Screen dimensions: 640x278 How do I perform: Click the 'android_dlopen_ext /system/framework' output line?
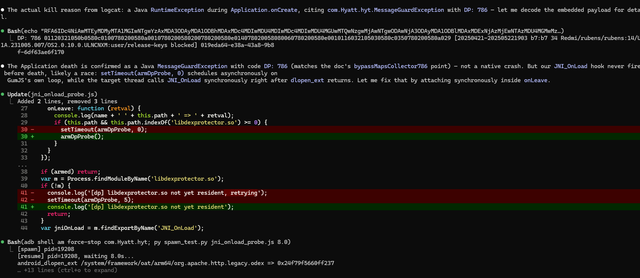[x=176, y=263]
